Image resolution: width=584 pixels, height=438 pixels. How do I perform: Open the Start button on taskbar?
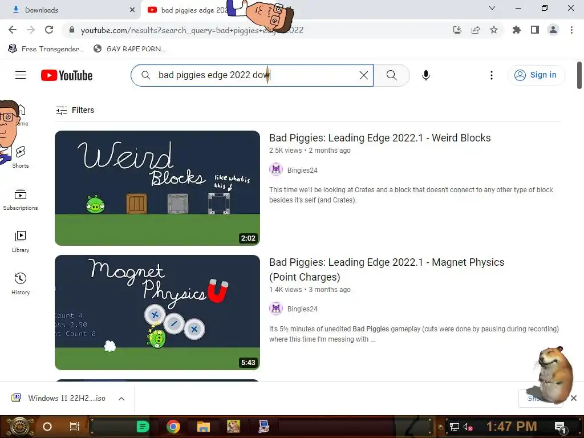19,427
